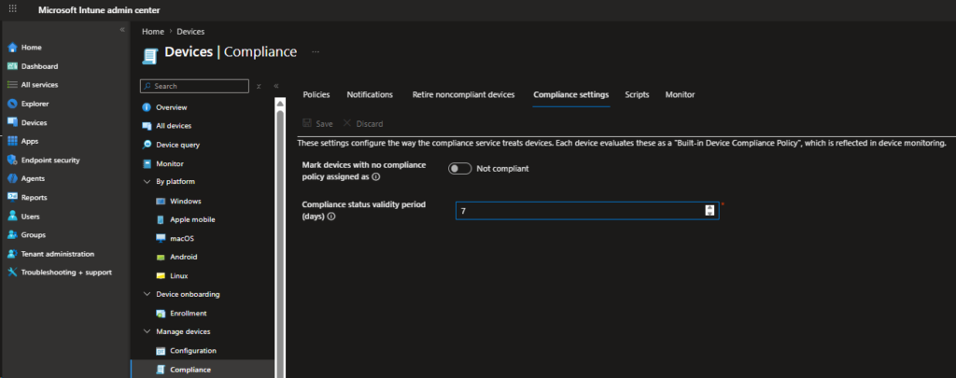The image size is (956, 378).
Task: Click the Android platform icon
Action: (x=161, y=258)
